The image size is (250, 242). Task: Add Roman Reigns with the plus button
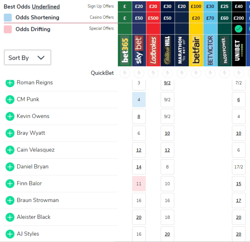click(10, 83)
